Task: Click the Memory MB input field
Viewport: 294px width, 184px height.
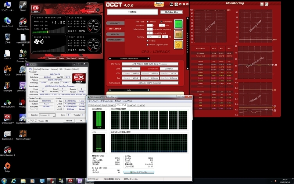Action: (165, 37)
